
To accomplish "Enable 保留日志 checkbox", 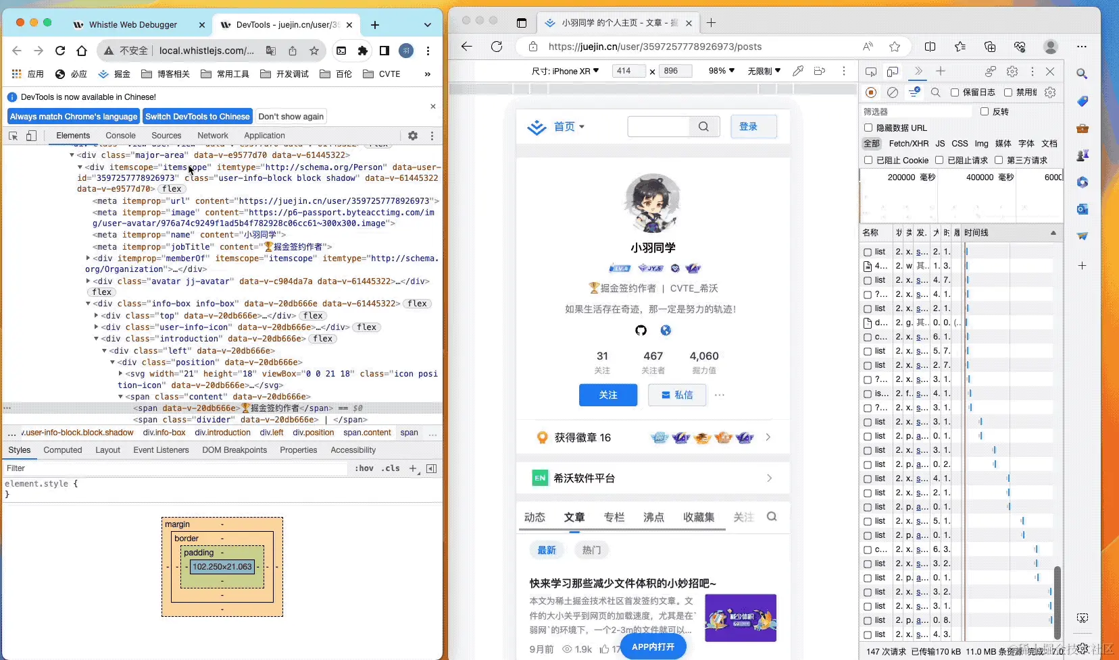I will (x=955, y=92).
